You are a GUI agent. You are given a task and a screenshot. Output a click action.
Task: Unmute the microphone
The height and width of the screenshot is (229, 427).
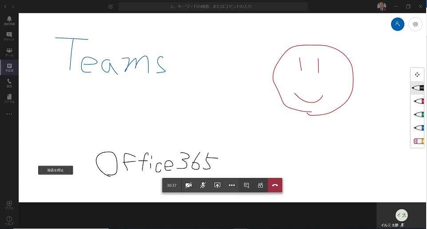pyautogui.click(x=203, y=185)
